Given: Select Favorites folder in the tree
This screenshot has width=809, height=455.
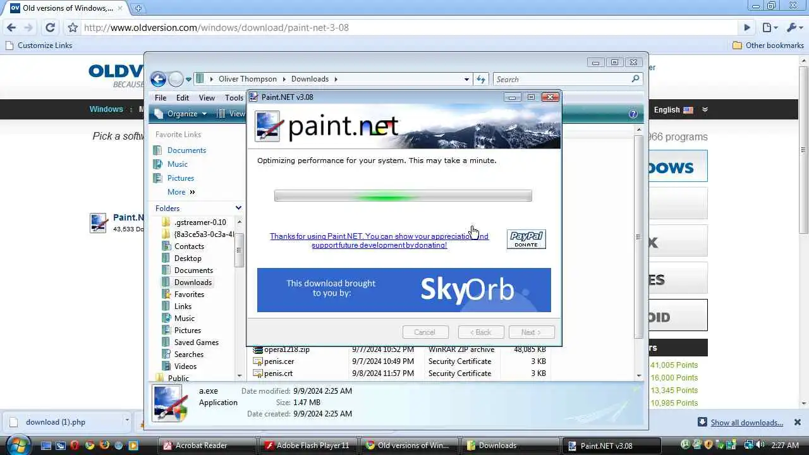Looking at the screenshot, I should pos(183,294).
